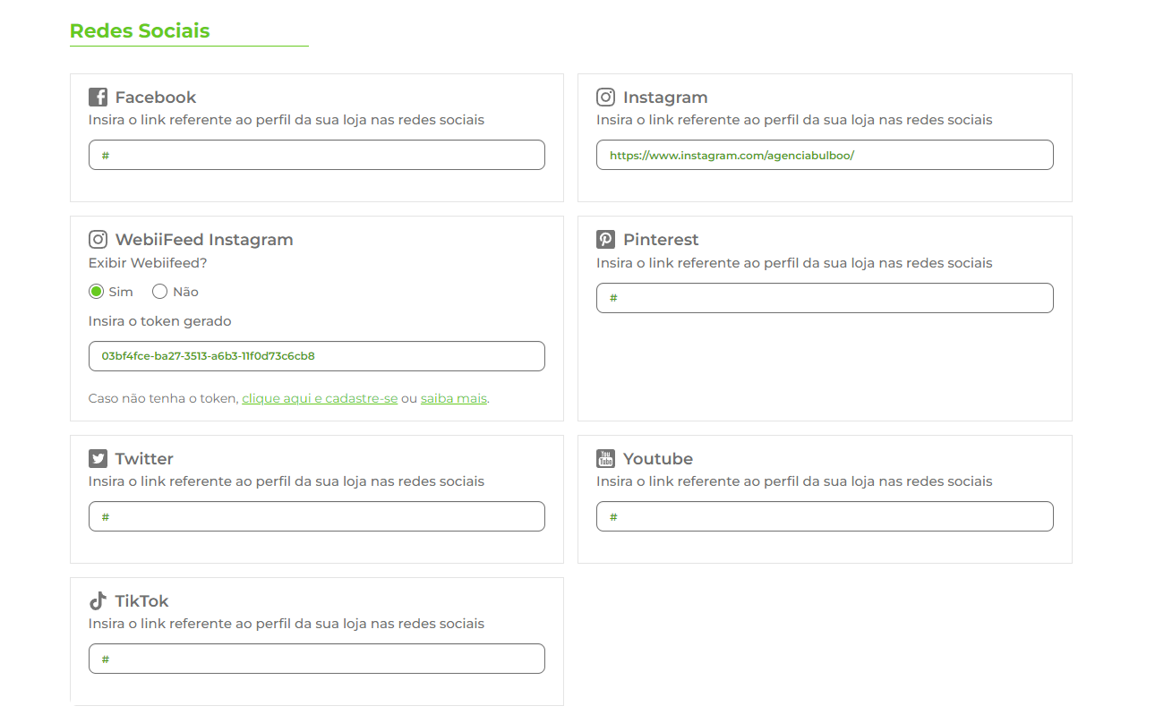Select the Não radio option

[160, 292]
